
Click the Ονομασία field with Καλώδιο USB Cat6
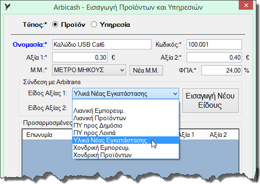click(x=102, y=44)
